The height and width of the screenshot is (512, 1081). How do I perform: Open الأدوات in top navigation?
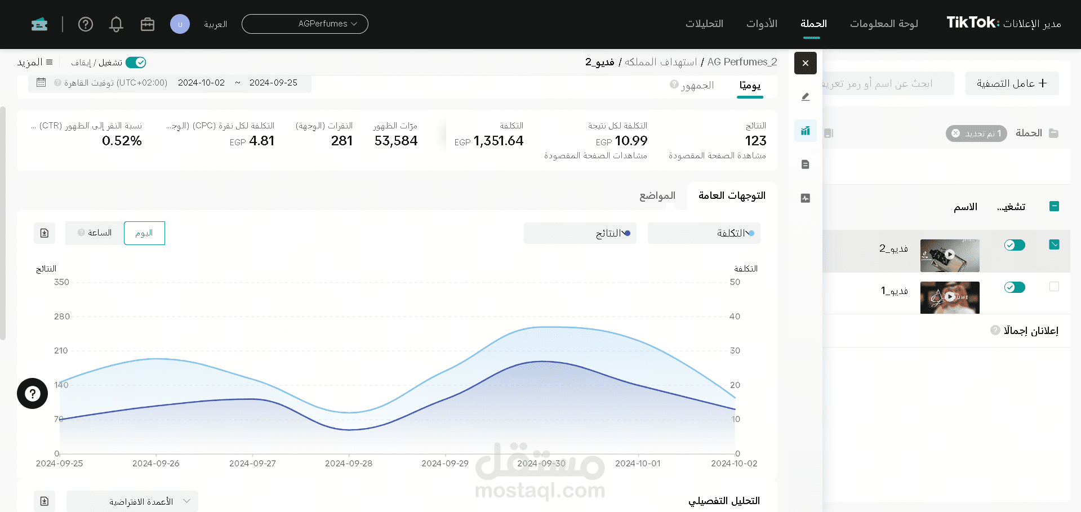pyautogui.click(x=762, y=24)
